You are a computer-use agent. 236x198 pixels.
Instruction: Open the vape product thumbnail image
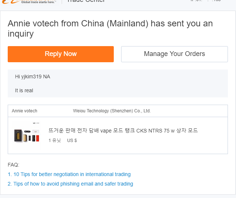point(26,136)
